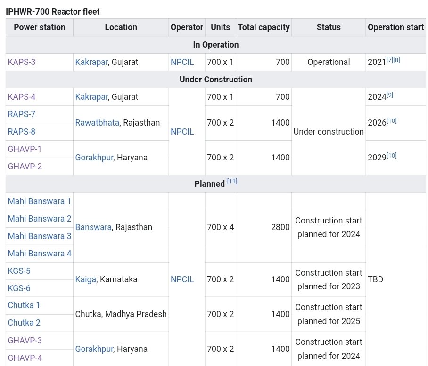Click footnote 8 beside 2021
Viewport: 428px width, 366px height.
pos(396,60)
